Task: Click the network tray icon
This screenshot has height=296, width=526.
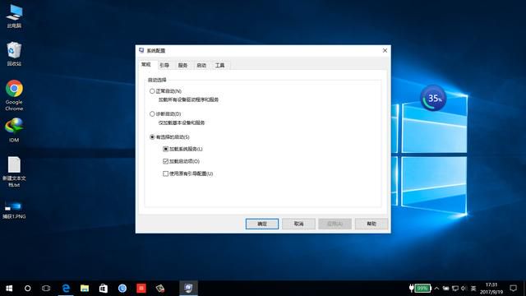Action: point(454,289)
